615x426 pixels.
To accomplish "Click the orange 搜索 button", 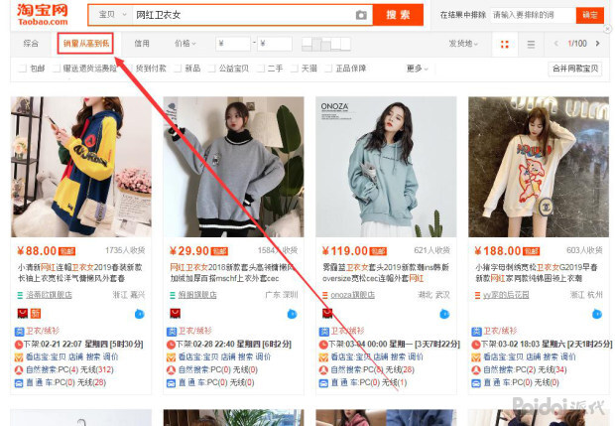I will [x=398, y=15].
